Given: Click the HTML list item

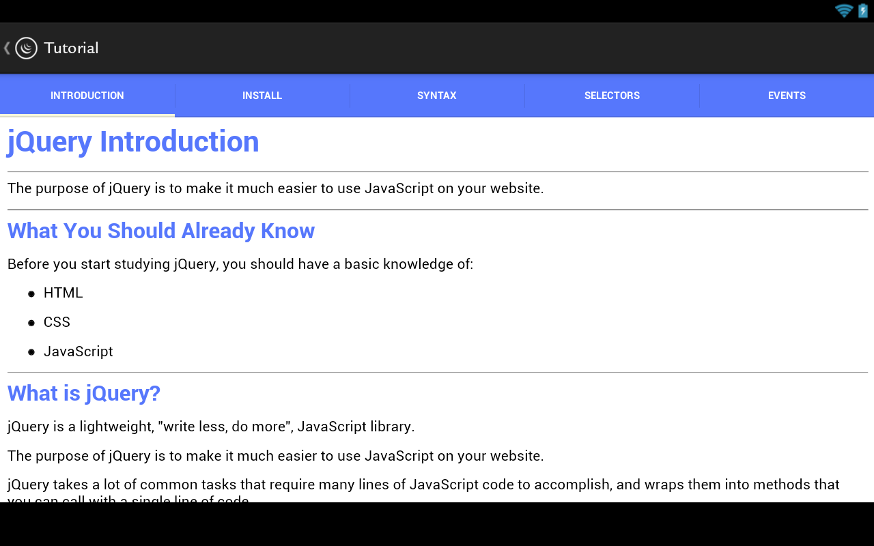Looking at the screenshot, I should [x=63, y=293].
